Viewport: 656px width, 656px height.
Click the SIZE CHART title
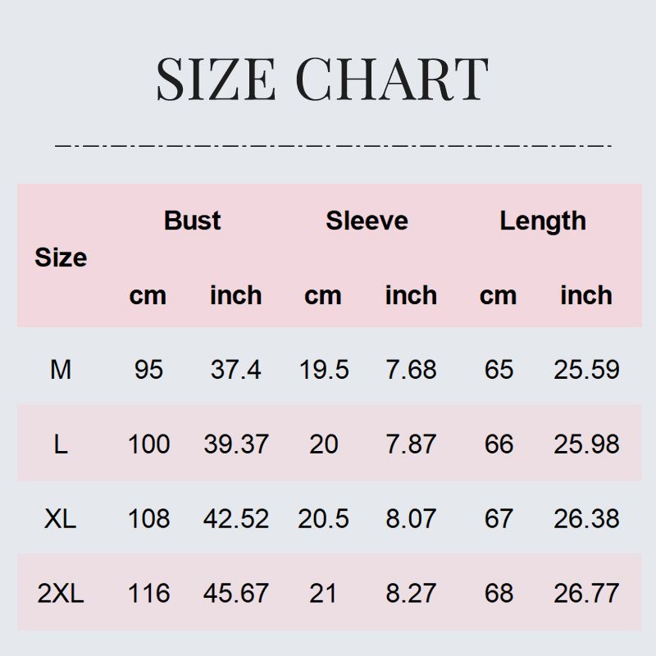(x=322, y=79)
